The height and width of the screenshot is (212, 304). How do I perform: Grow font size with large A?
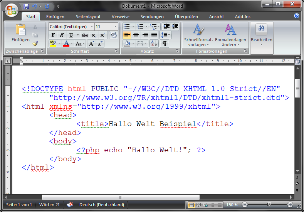click(92, 44)
